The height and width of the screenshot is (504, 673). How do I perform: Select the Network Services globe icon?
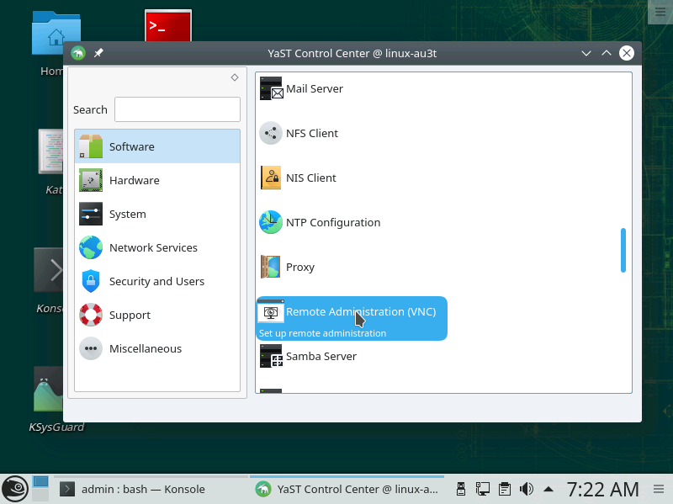tap(91, 247)
